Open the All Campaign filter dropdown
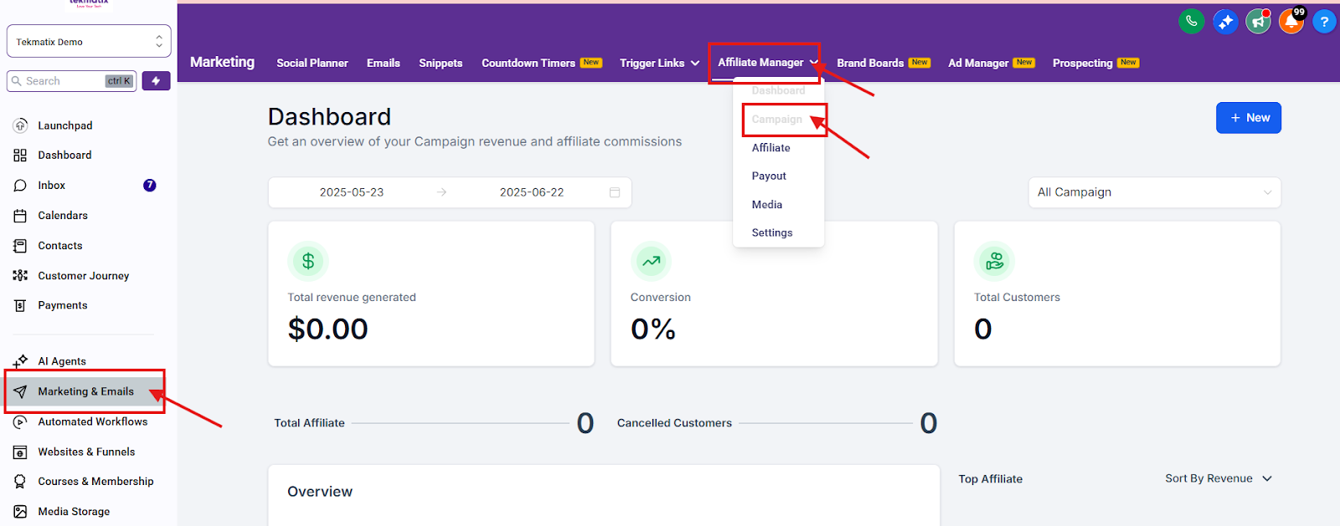The width and height of the screenshot is (1340, 526). pyautogui.click(x=1154, y=192)
